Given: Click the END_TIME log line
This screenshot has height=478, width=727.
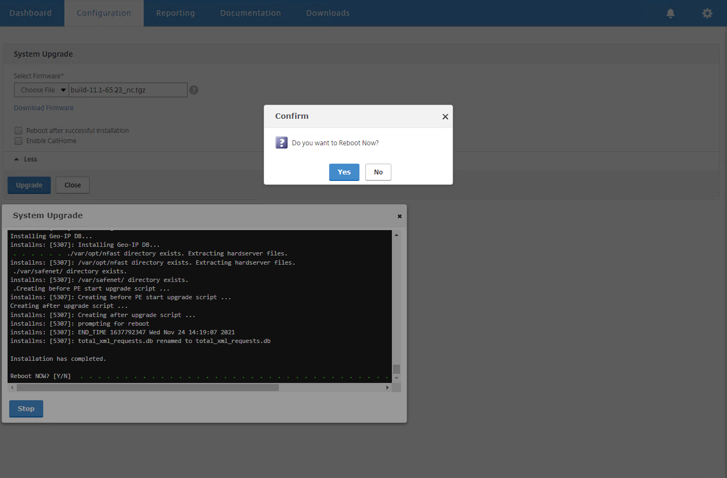Looking at the screenshot, I should tap(123, 332).
